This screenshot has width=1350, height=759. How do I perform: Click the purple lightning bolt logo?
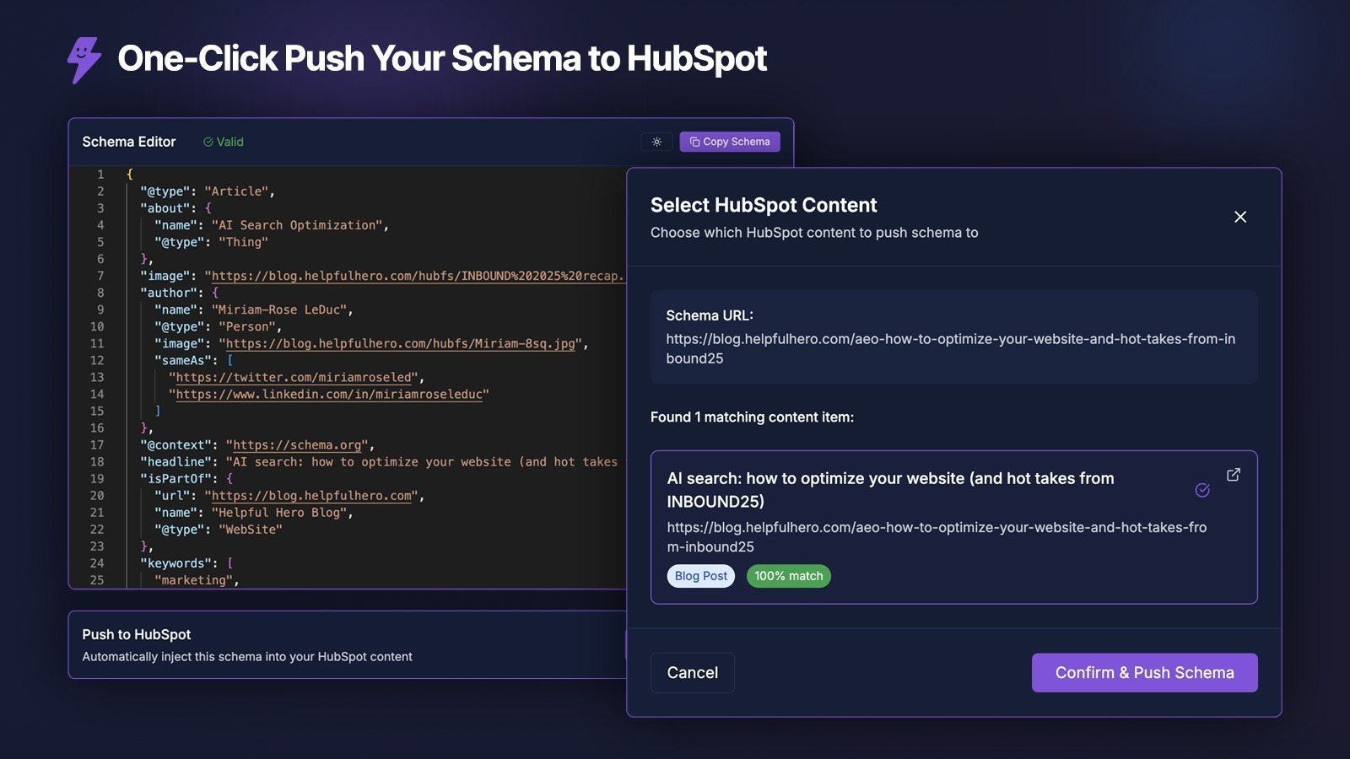pyautogui.click(x=84, y=59)
